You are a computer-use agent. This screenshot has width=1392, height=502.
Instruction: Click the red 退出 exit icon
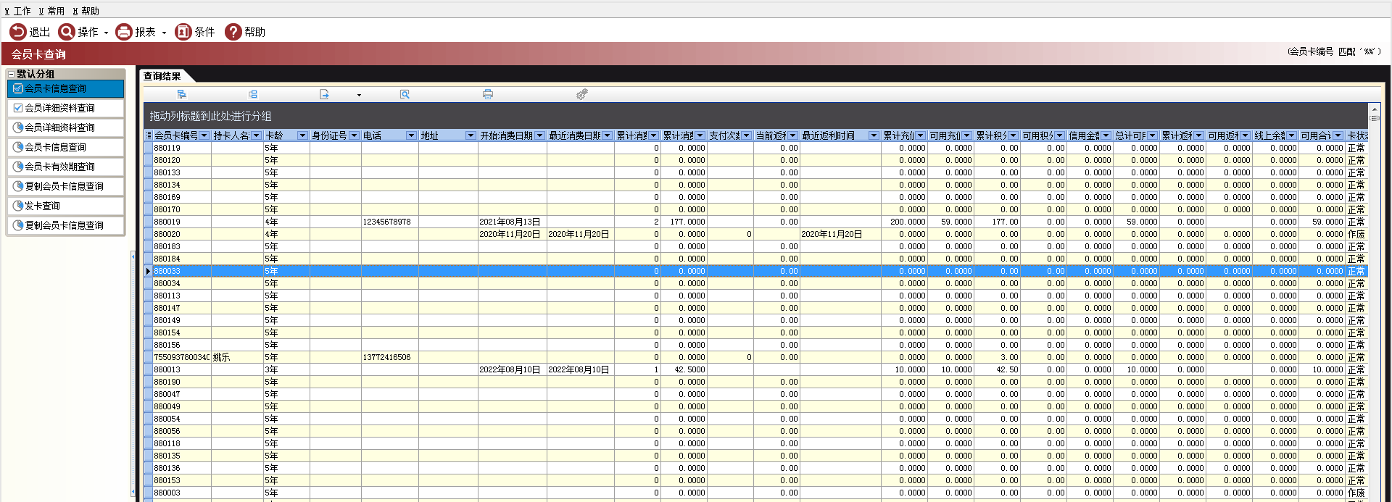[18, 32]
